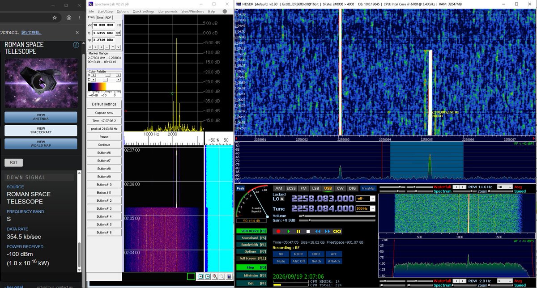Screen dimensions: 537x288
Task: Click the View Antenna button
Action: pyautogui.click(x=41, y=117)
